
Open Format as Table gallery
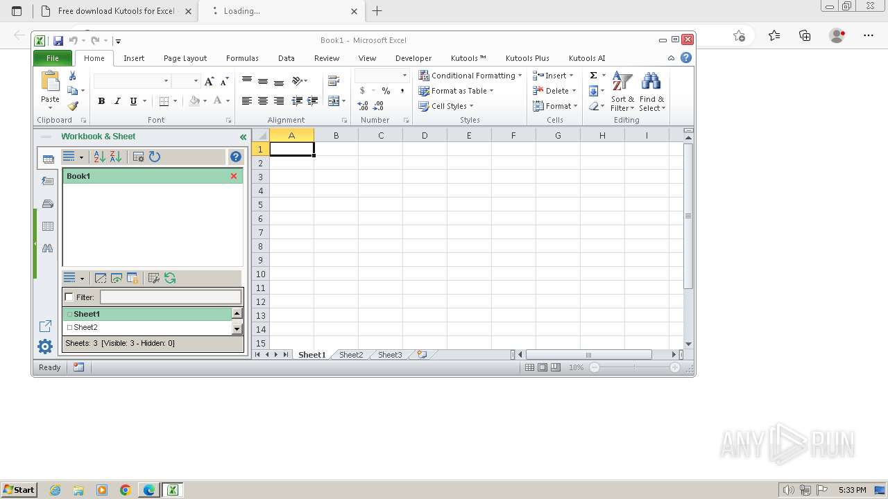click(456, 91)
